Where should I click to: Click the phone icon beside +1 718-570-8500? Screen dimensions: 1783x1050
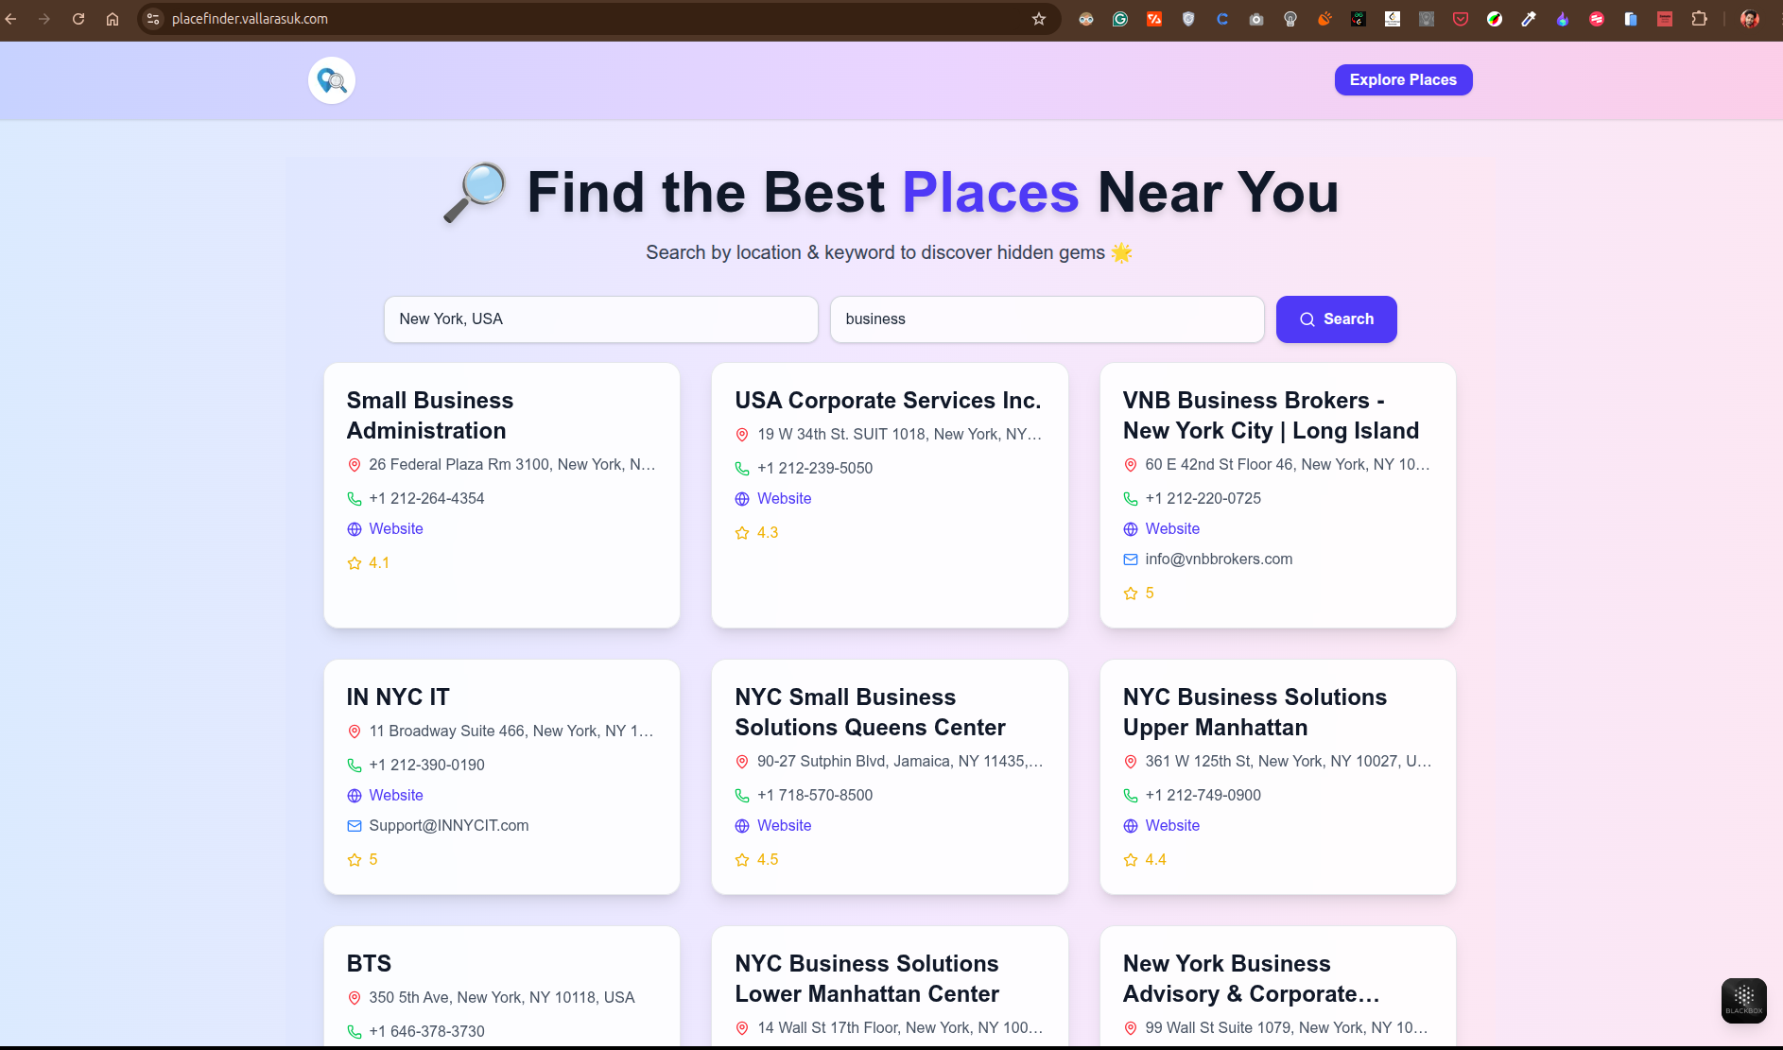click(742, 796)
